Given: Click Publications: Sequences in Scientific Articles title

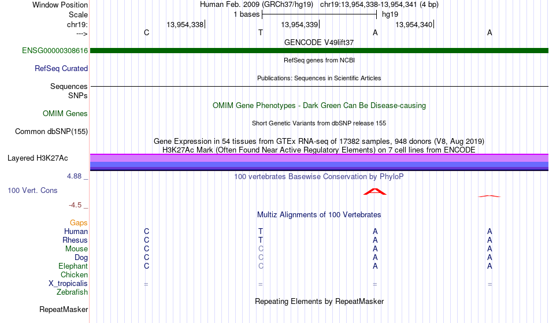Looking at the screenshot, I should [x=319, y=78].
